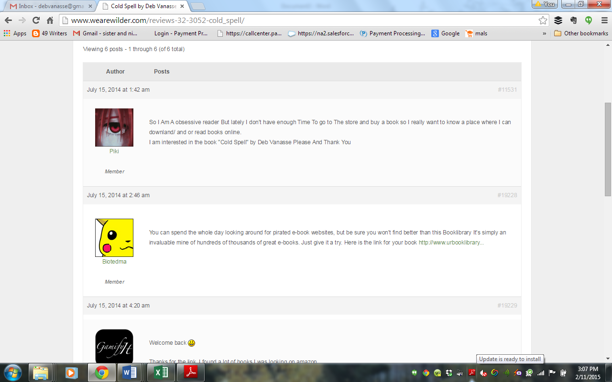Open Biotedma's profile name link

pyautogui.click(x=114, y=262)
